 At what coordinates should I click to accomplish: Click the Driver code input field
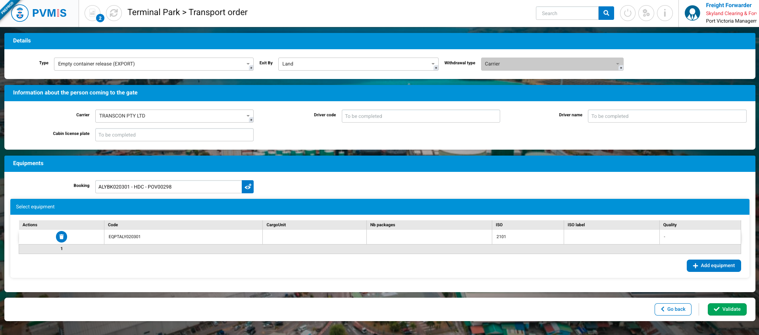point(421,116)
